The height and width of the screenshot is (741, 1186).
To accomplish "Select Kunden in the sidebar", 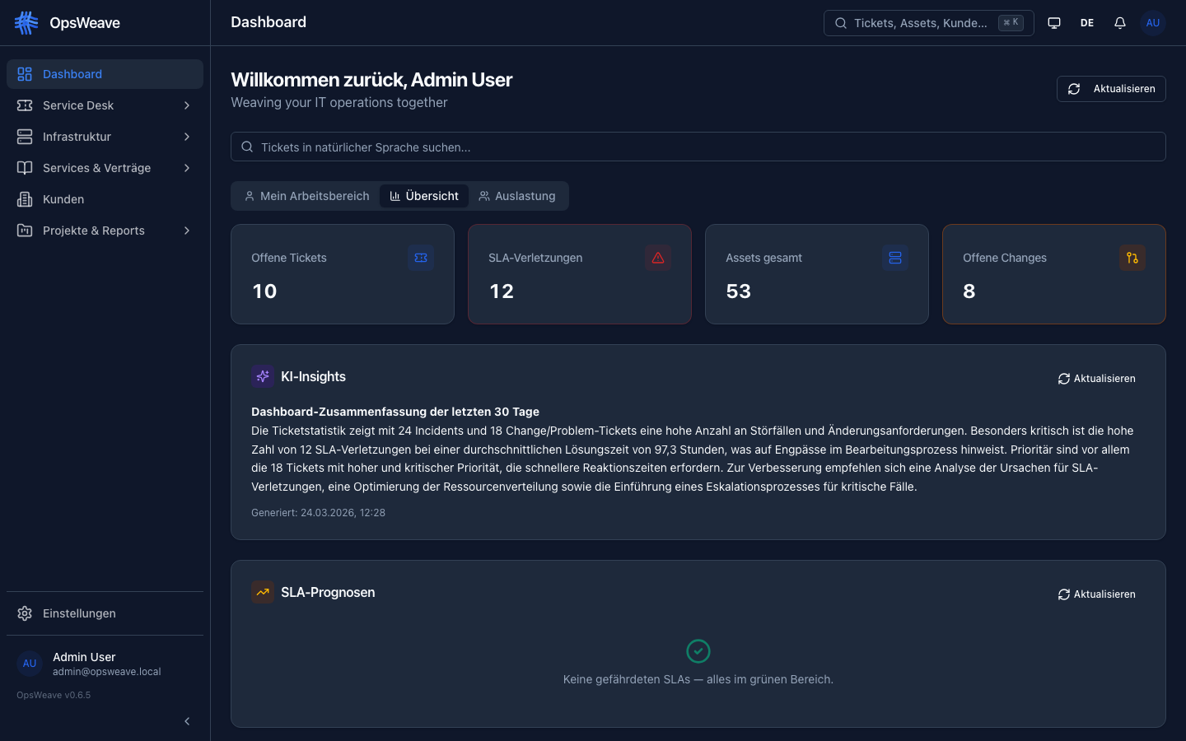I will pyautogui.click(x=63, y=199).
